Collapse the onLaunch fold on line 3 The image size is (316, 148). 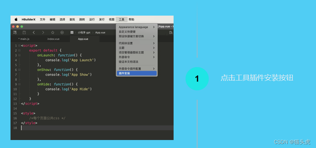(19, 55)
